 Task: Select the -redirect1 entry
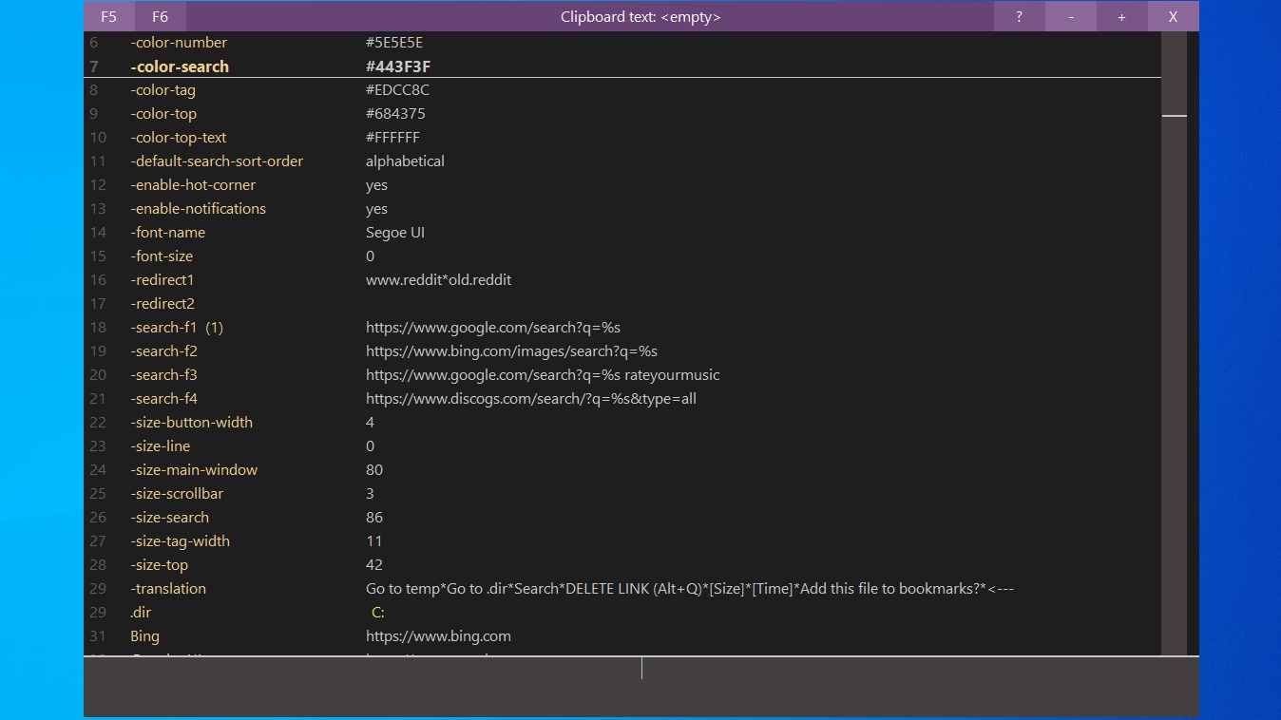tap(162, 280)
